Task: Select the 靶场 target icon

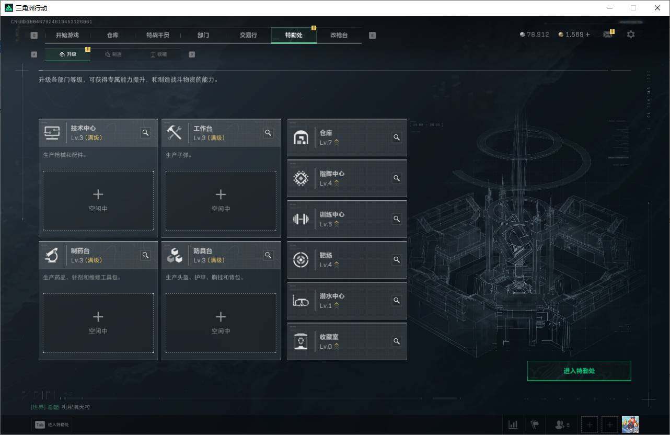Action: 301,260
